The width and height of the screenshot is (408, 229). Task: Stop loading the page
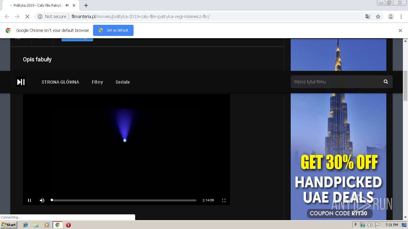[27, 17]
